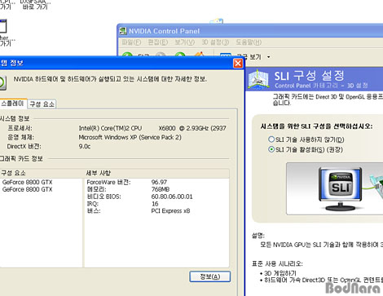Click the memory value 768MB
The image size is (383, 296).
point(161,189)
